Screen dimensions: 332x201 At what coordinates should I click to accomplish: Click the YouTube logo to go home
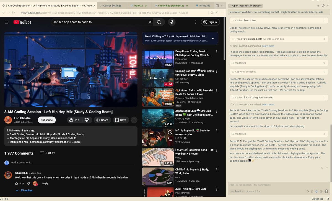point(22,22)
